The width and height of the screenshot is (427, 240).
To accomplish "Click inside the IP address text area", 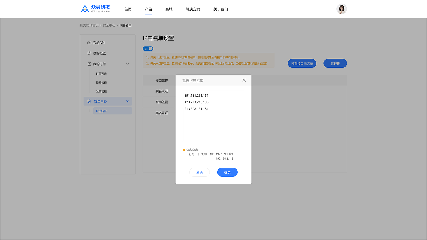I will pyautogui.click(x=213, y=117).
